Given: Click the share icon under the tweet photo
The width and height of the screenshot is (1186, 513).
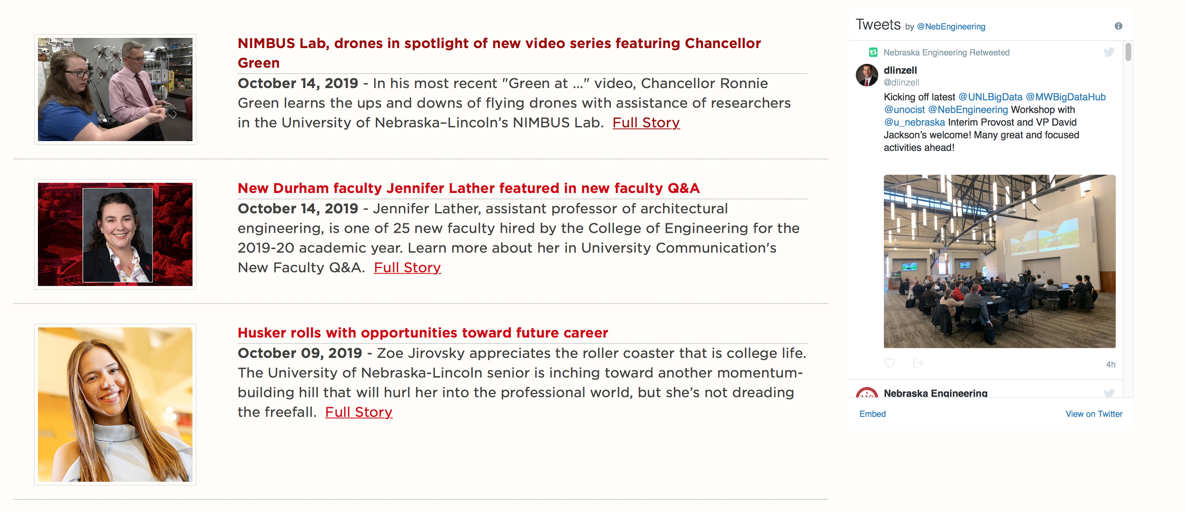Looking at the screenshot, I should coord(918,363).
